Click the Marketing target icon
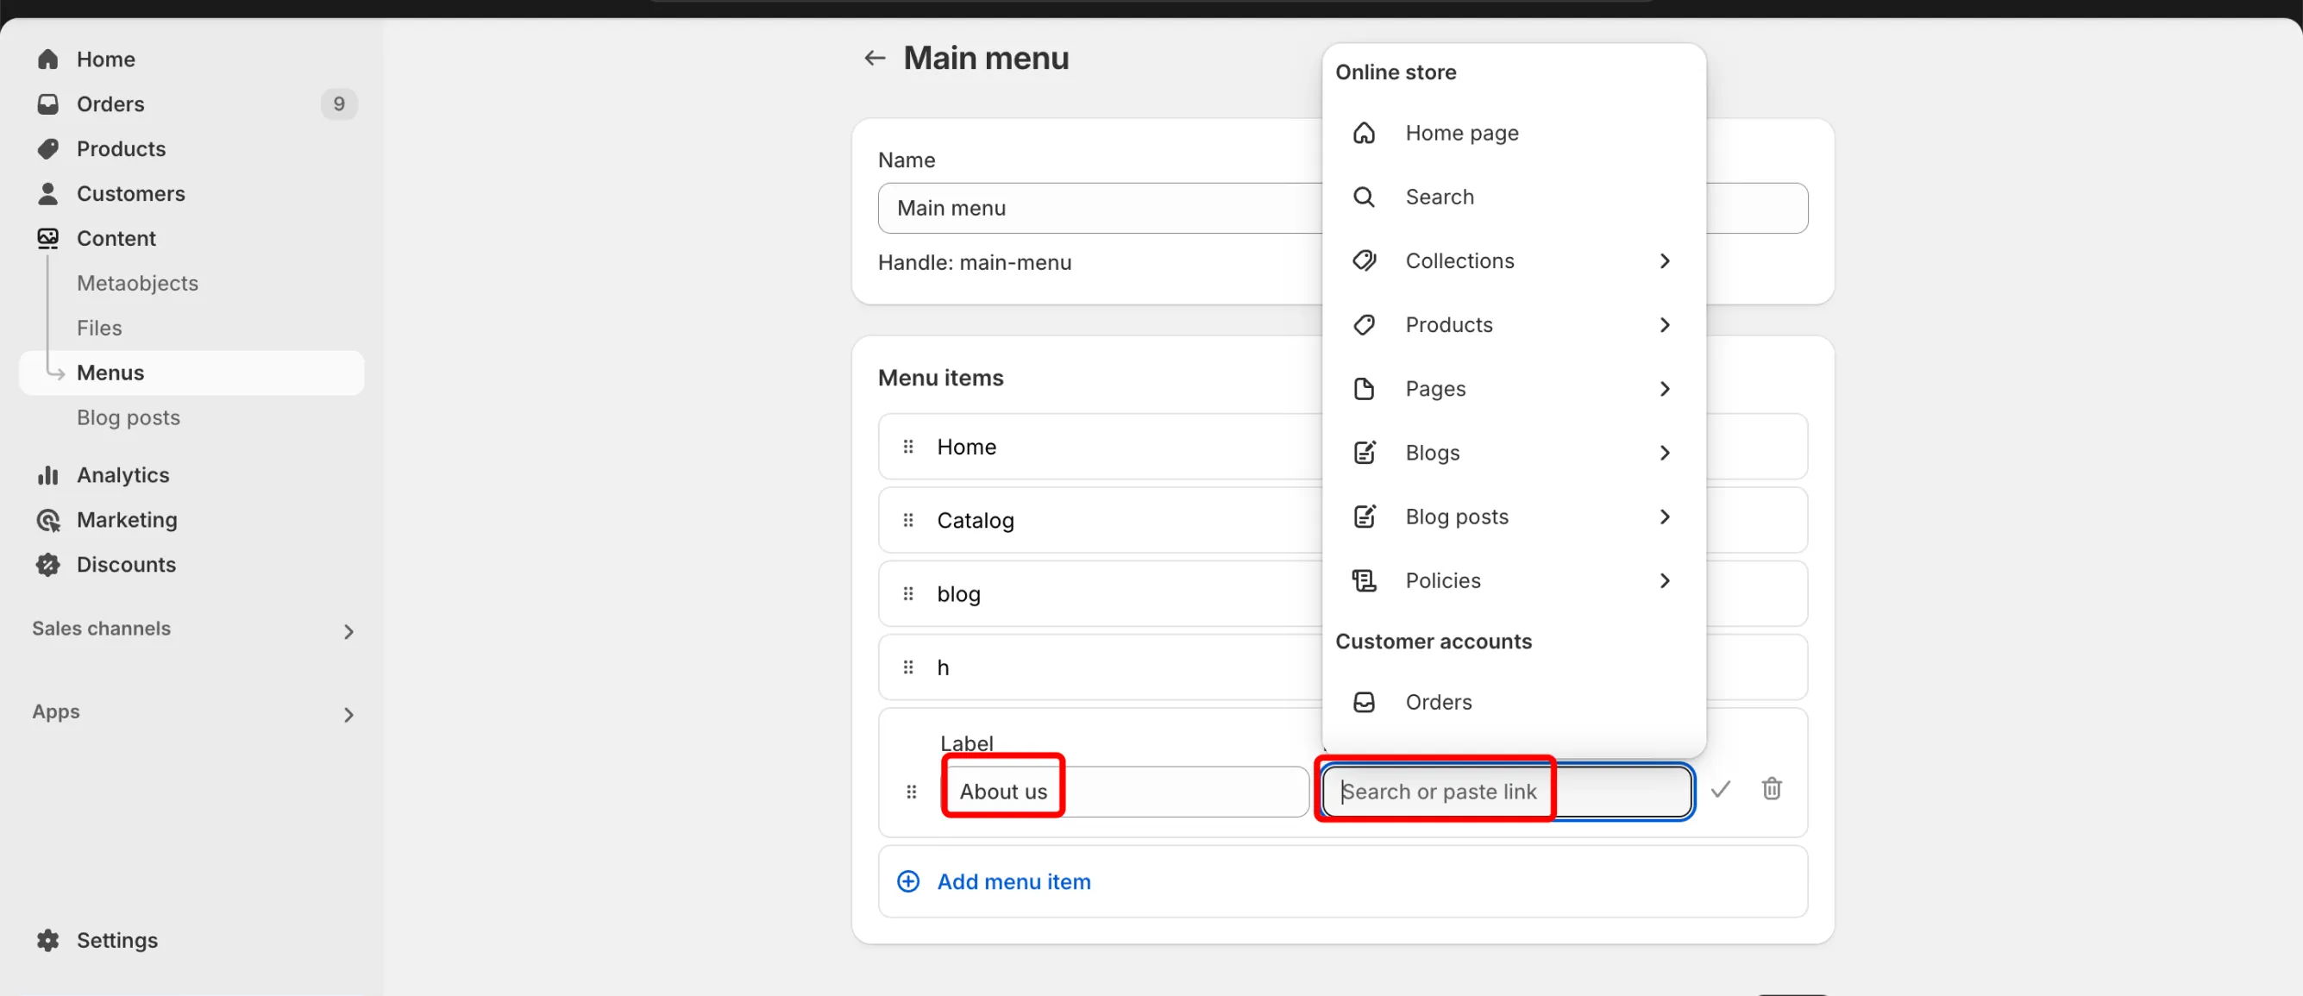 pyautogui.click(x=47, y=519)
